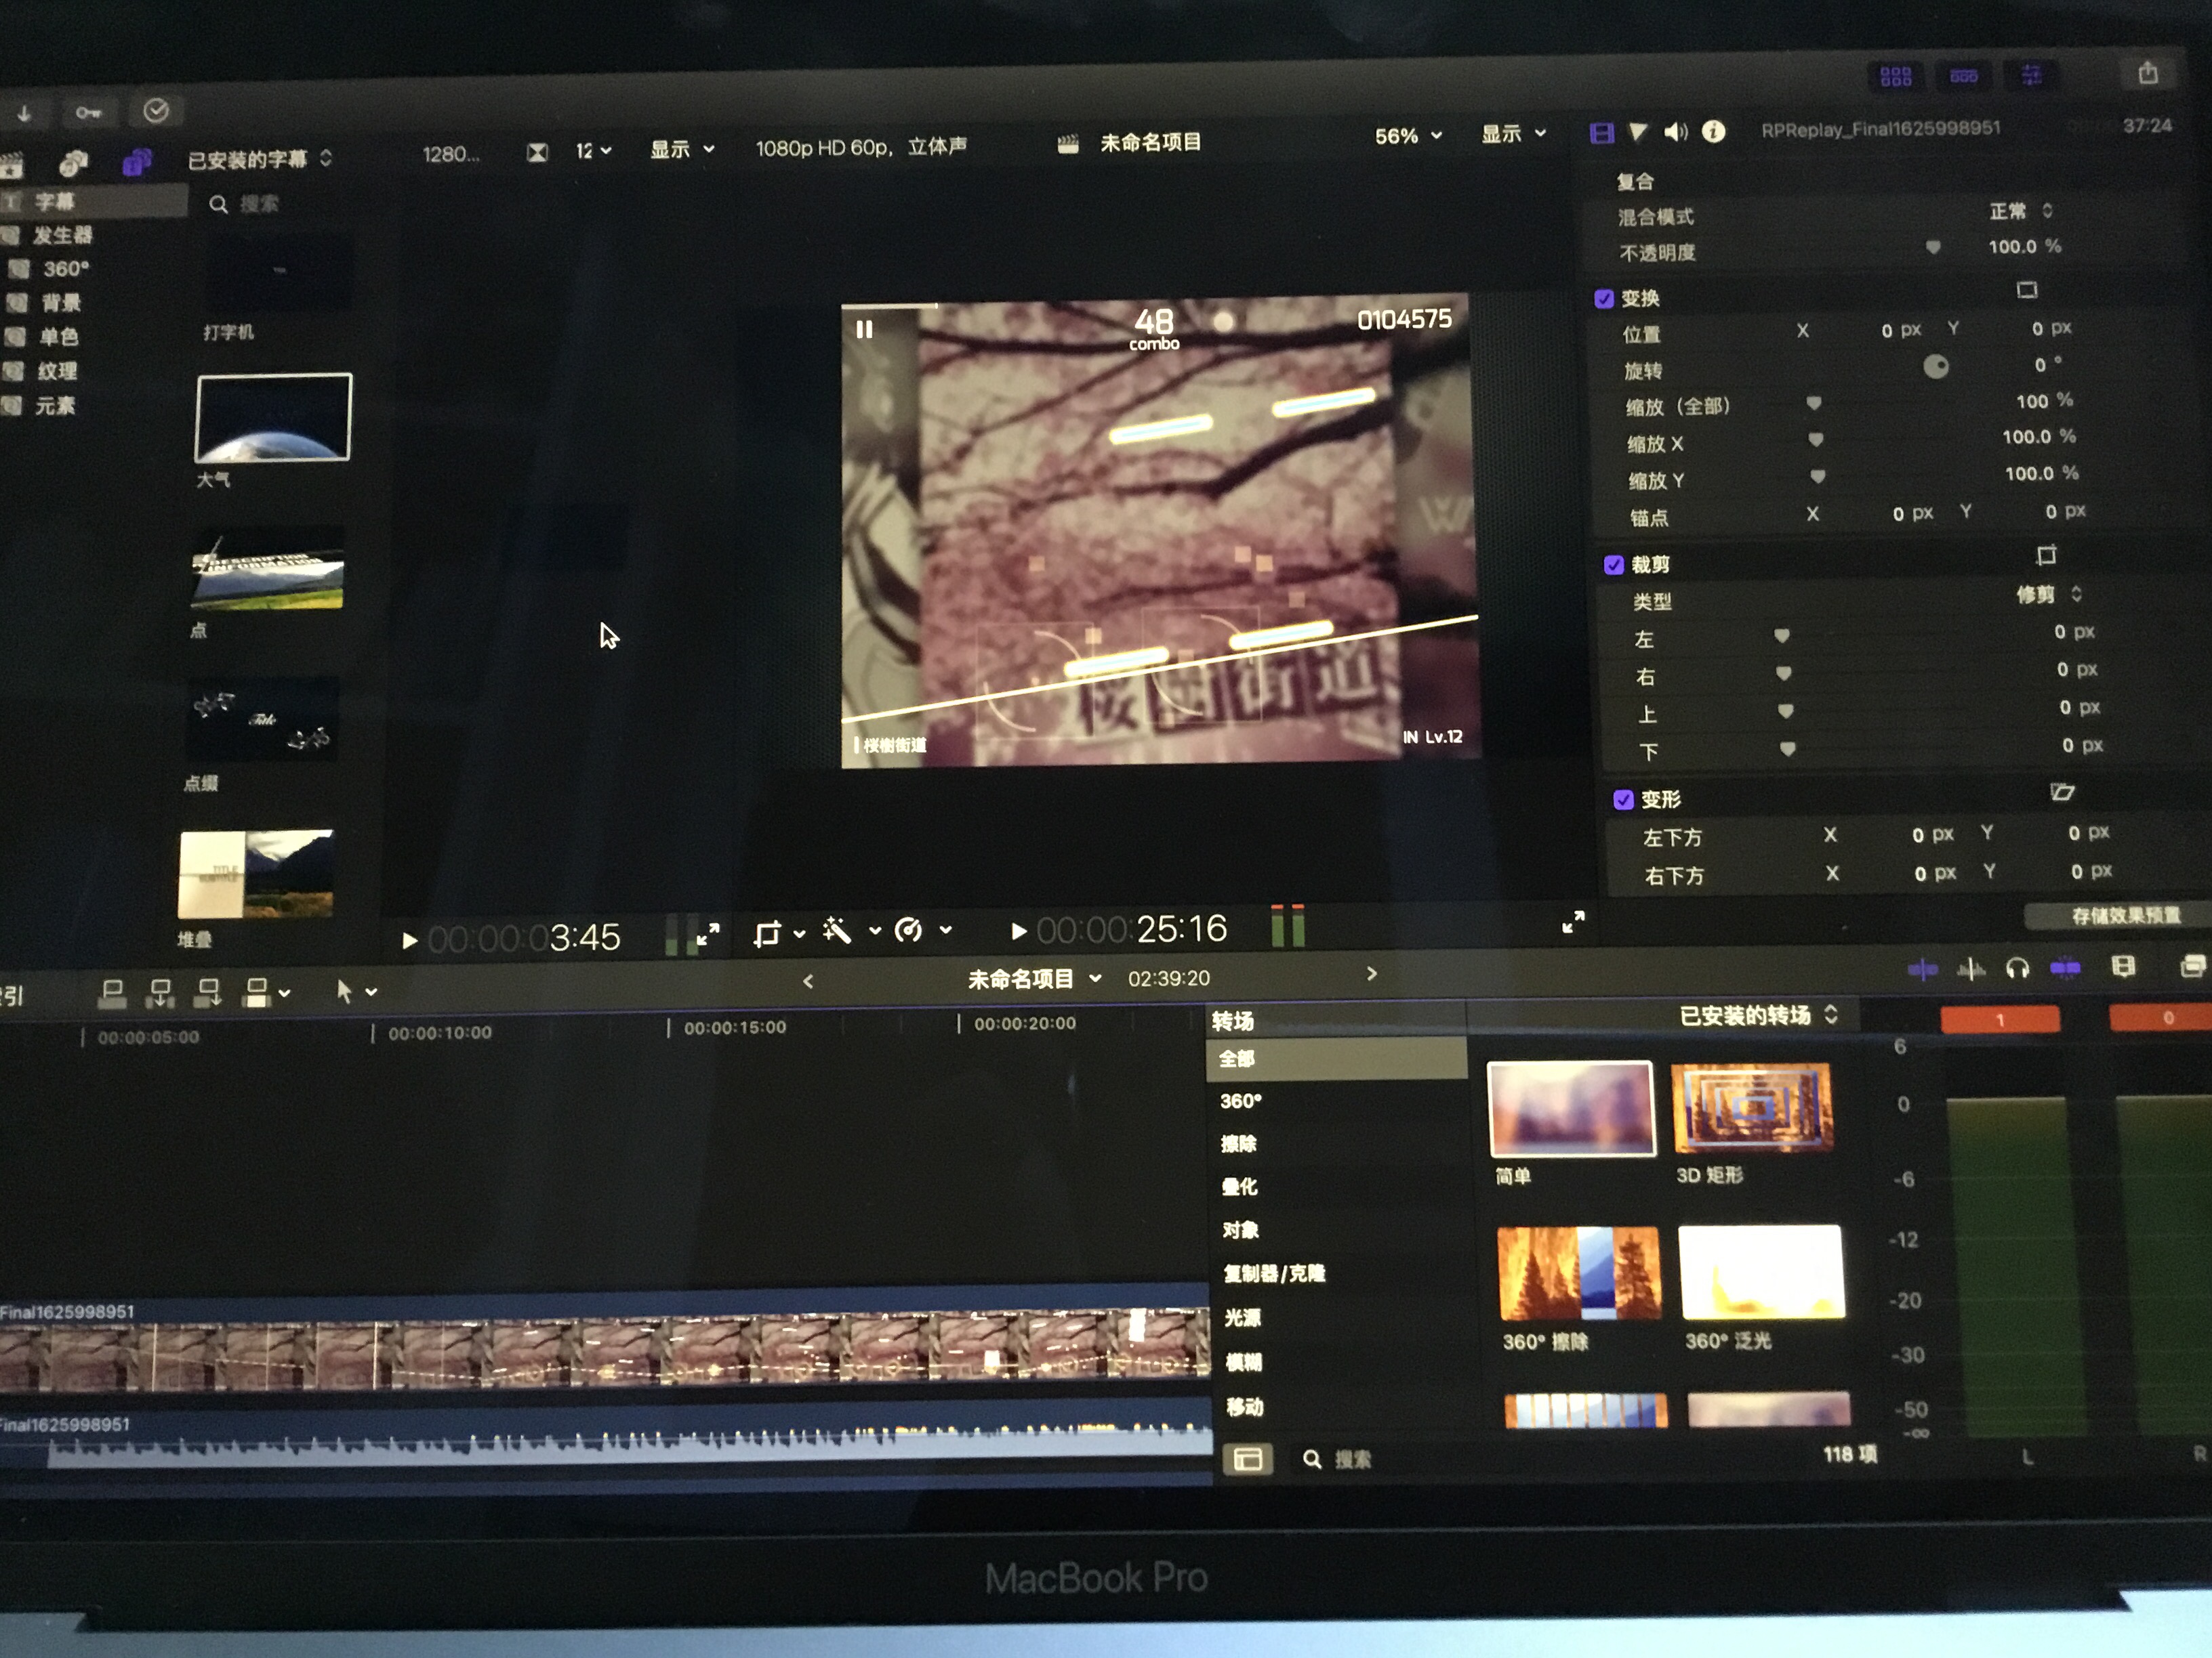This screenshot has height=1658, width=2212.
Task: Toggle the headphones audio skimming icon
Action: [x=2017, y=967]
